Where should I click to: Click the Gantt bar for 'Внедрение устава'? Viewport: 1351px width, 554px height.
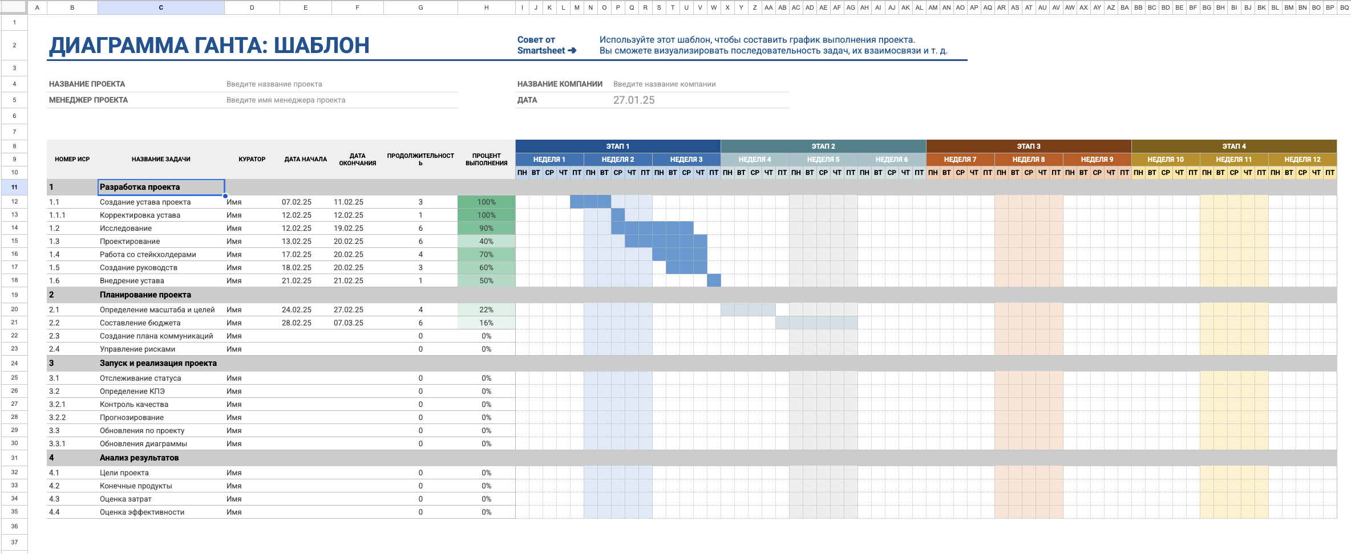point(714,281)
